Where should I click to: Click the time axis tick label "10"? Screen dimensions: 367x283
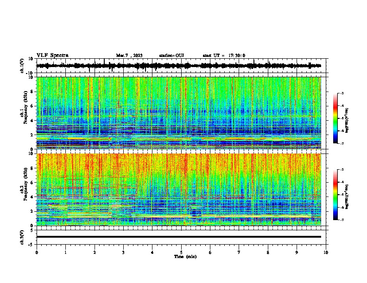pos(326,252)
